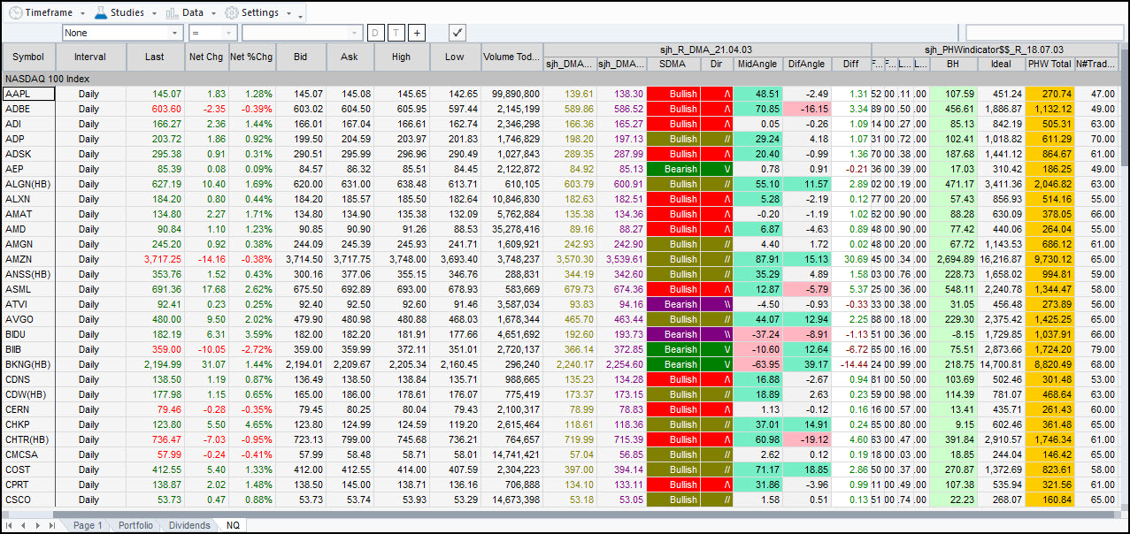Viewport: 1130px width, 534px height.
Task: Click CHTR DifAngle value -19.12
Action: pyautogui.click(x=809, y=439)
